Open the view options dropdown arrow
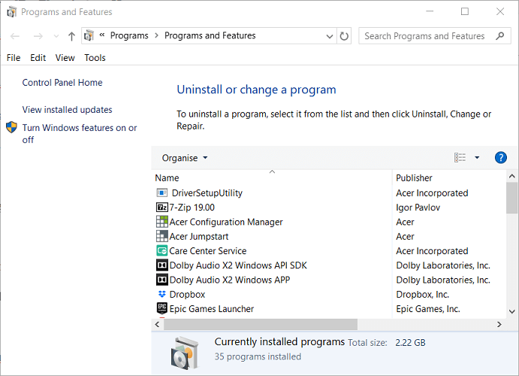Viewport: 519px width, 376px height. coord(477,158)
